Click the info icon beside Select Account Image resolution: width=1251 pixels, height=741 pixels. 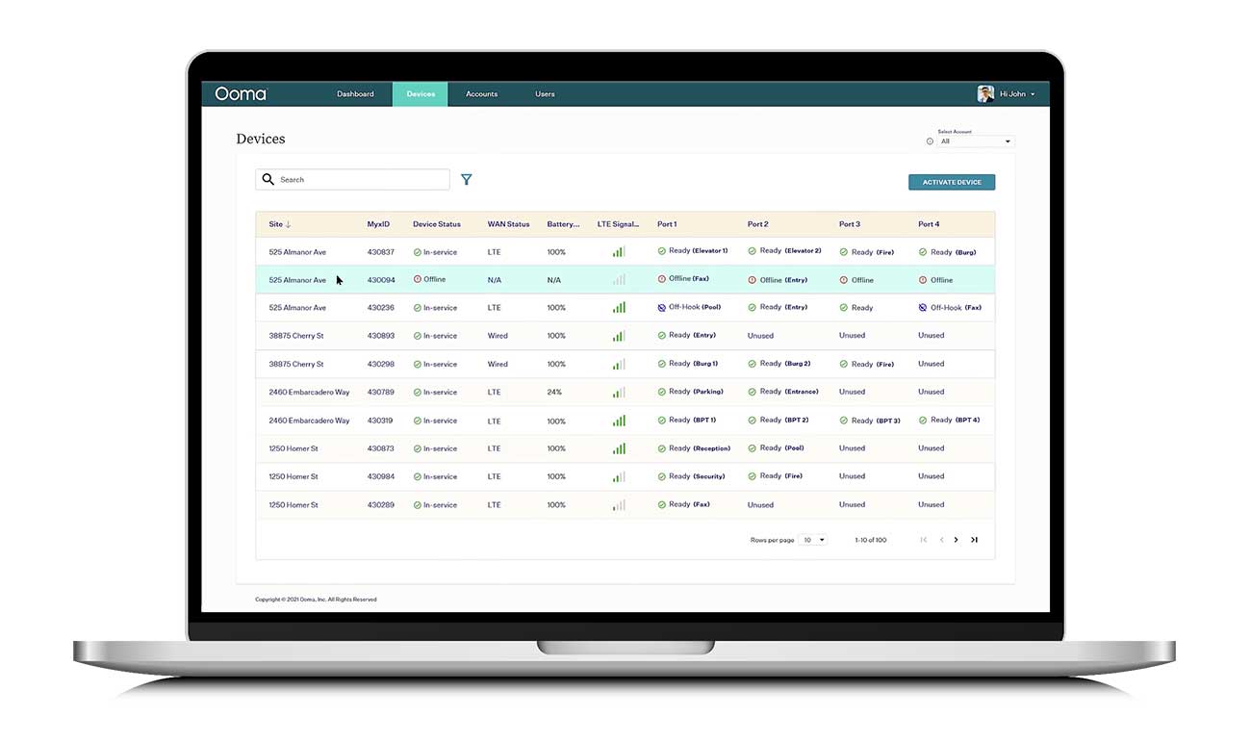tap(930, 141)
